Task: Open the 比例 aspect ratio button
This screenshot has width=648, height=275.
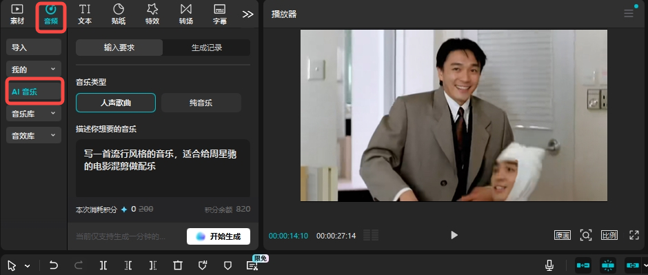Action: click(609, 235)
